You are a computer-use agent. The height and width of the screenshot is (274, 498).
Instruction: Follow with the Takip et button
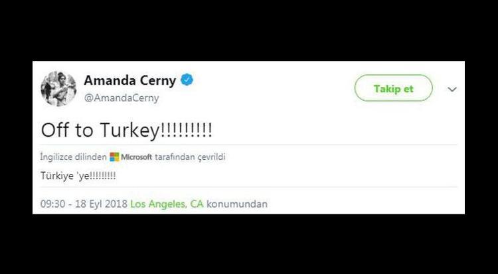point(394,88)
